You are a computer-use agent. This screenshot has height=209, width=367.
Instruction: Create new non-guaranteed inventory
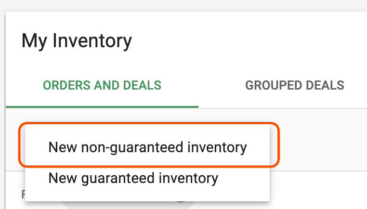147,147
